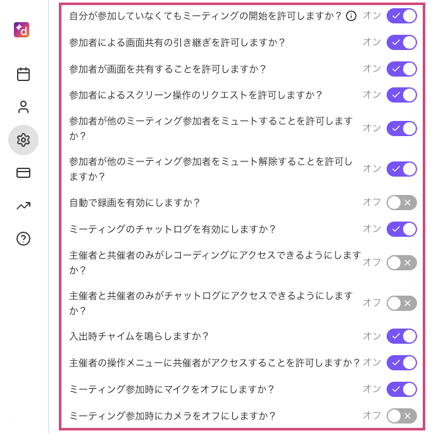Click info icon beside ミーティングの開始 setting
Screen dimensions: 436x433
pos(351,16)
